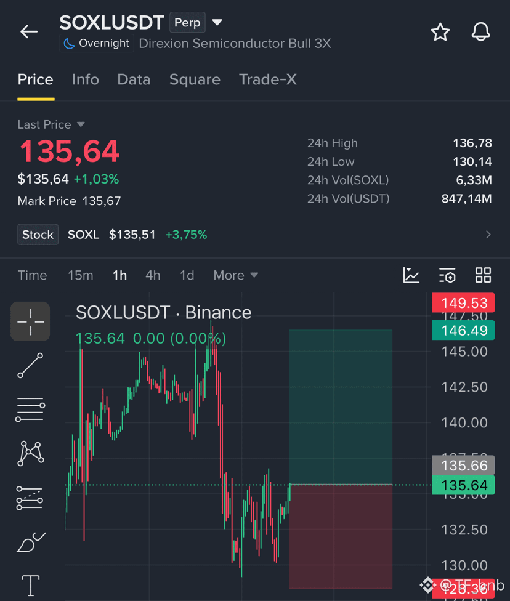Click the SOXLUSDT · Binance chart title
510x601 pixels.
point(163,313)
